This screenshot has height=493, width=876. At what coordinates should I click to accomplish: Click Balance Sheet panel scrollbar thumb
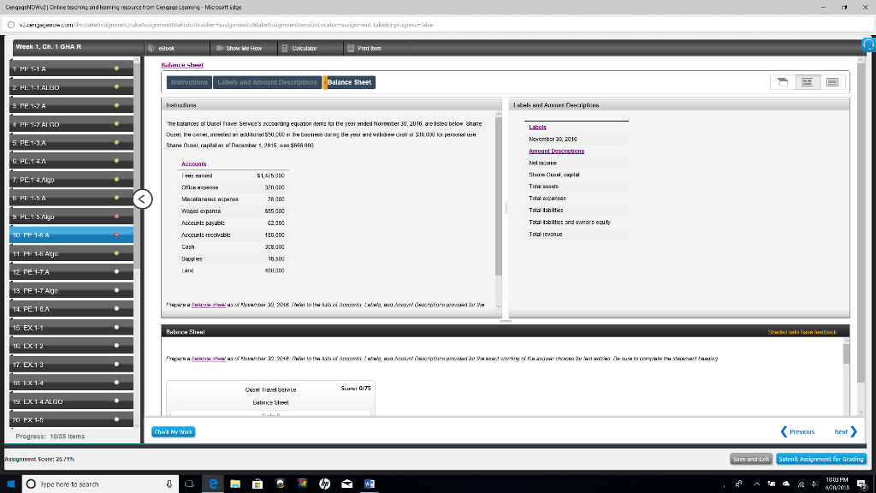[x=846, y=353]
